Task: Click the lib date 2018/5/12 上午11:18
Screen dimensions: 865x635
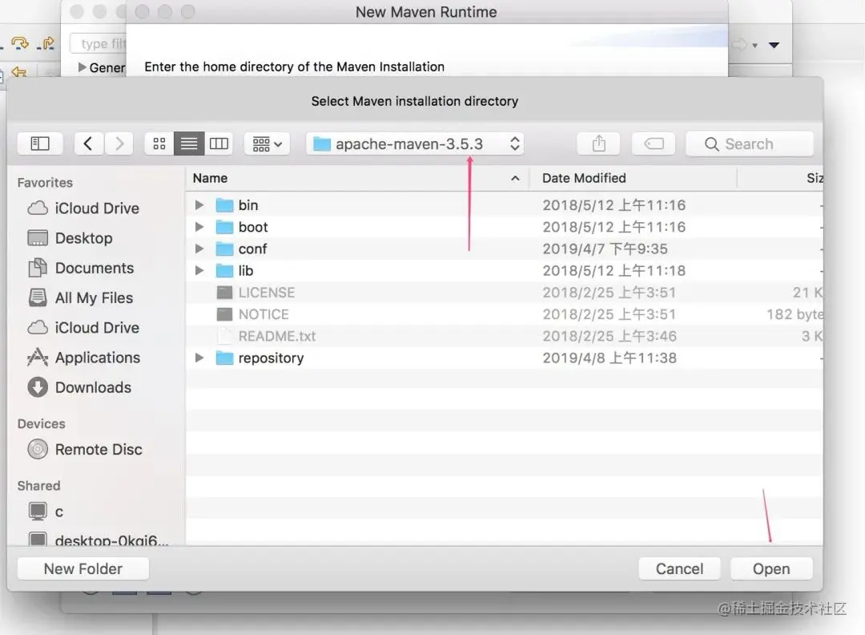Action: pyautogui.click(x=614, y=270)
